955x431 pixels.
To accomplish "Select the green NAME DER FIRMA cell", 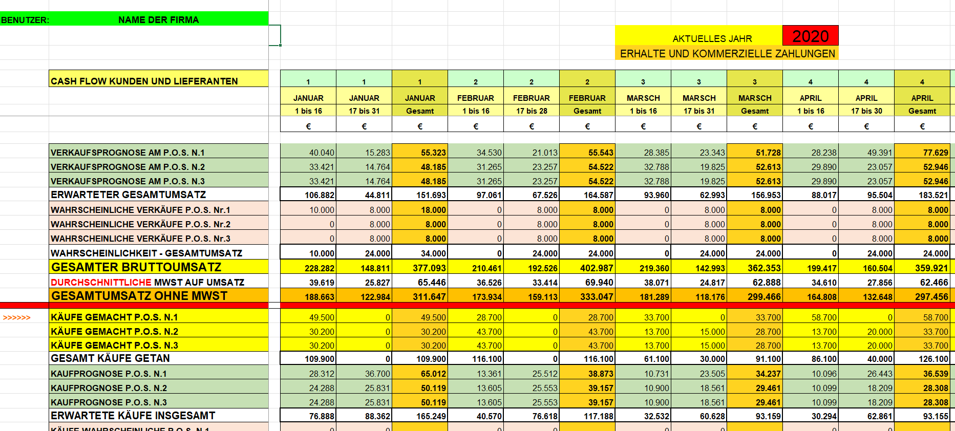I will [158, 19].
